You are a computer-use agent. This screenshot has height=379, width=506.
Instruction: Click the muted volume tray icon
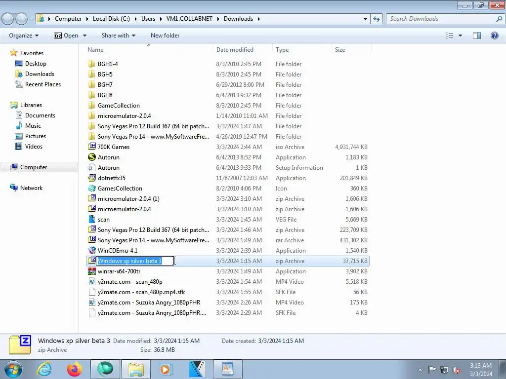tap(456, 370)
